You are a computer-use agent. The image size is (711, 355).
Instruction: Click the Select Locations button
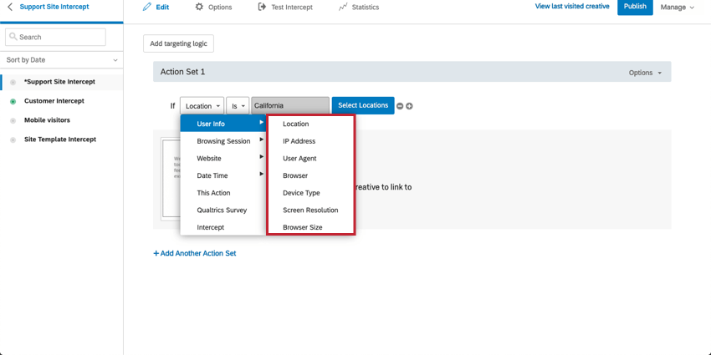click(363, 105)
